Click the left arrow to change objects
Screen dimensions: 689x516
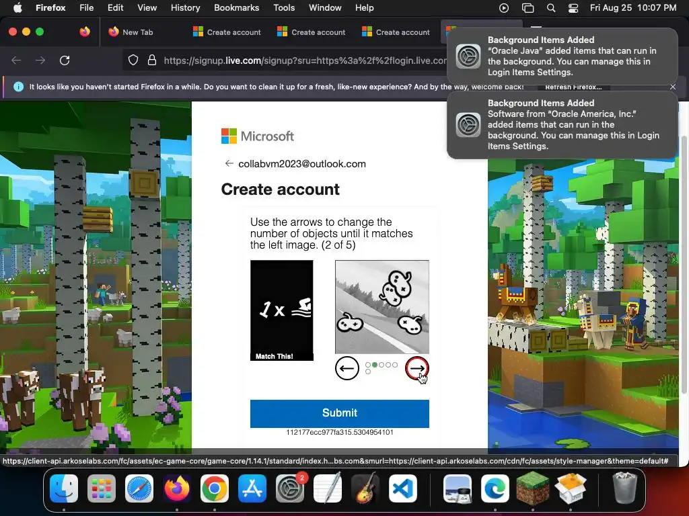[x=347, y=368]
